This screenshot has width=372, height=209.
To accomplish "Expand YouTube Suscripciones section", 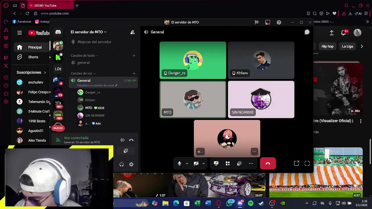I will coord(31,72).
